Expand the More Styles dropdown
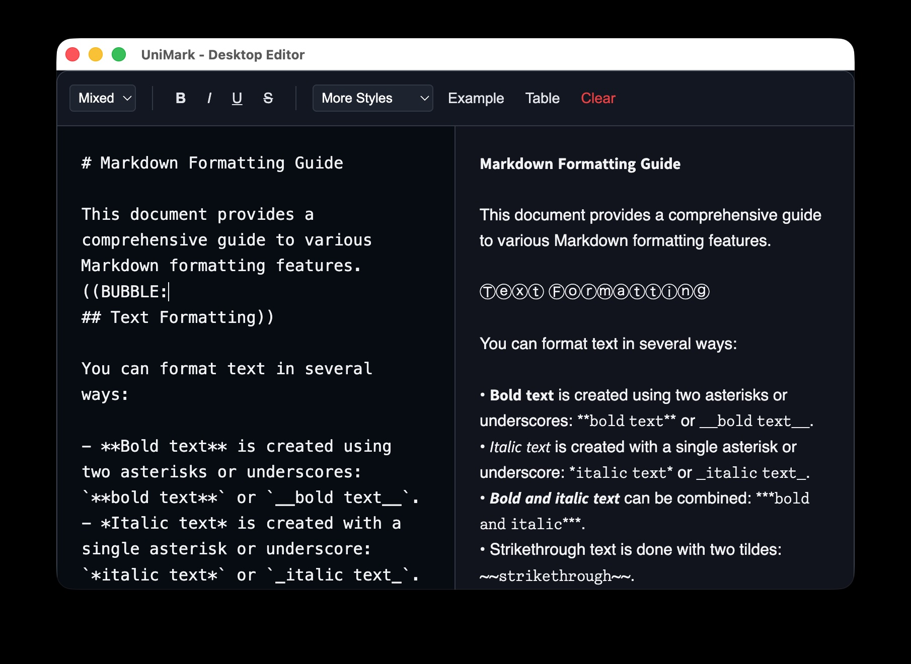911x664 pixels. [372, 98]
